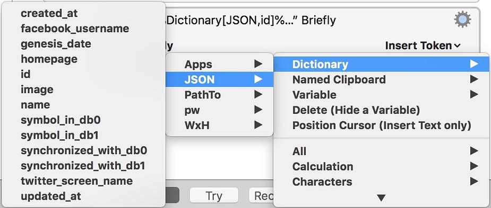Viewport: 491px width, 208px height.
Task: Select the JSON dictionary entry
Action: [x=220, y=79]
